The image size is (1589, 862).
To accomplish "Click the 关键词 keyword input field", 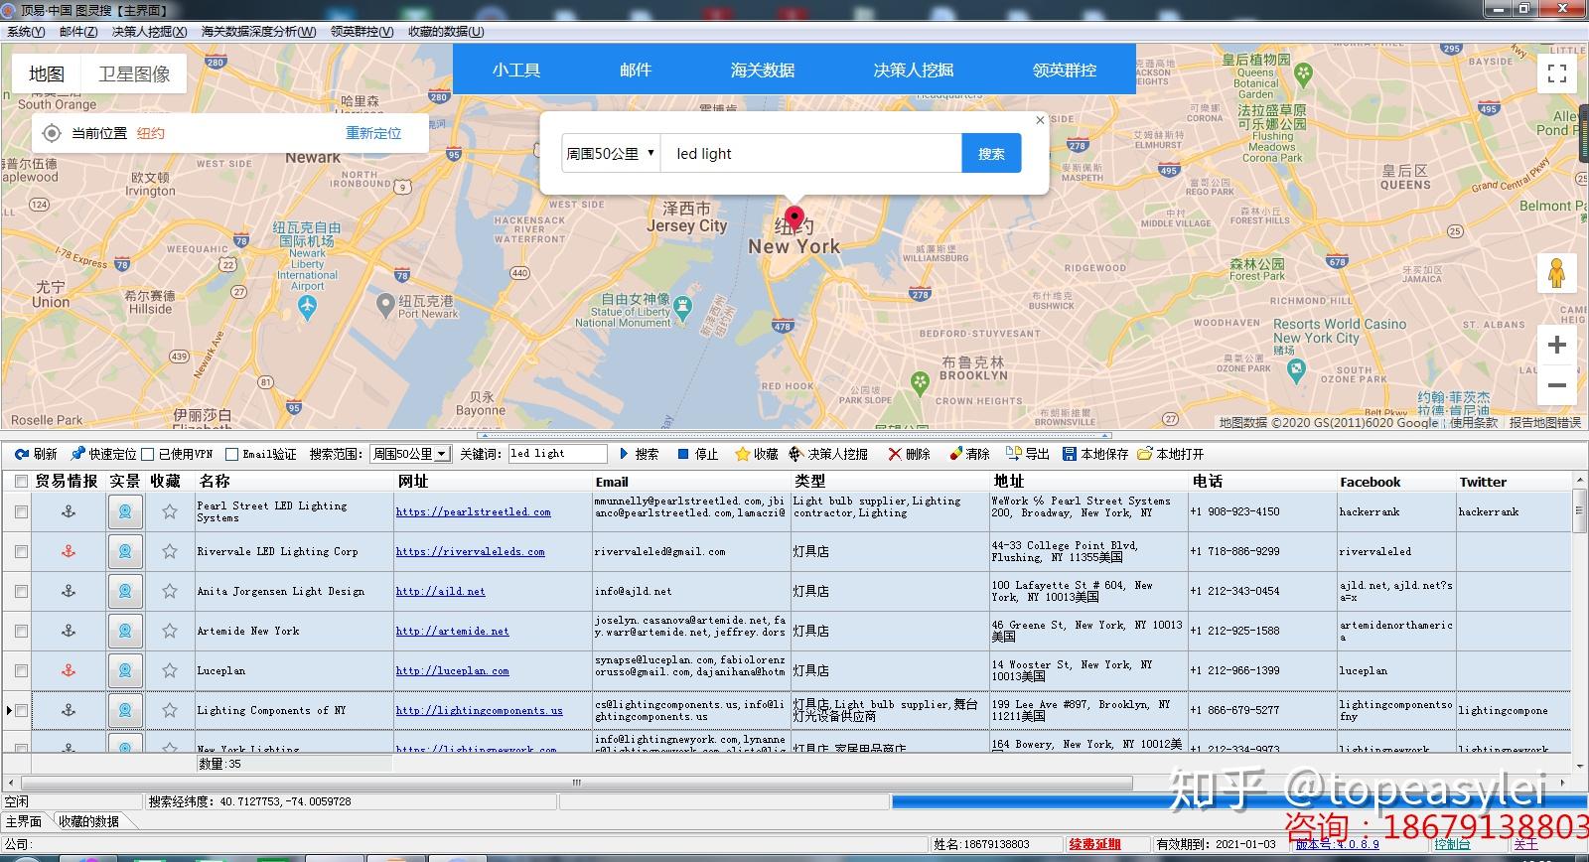I will coord(557,454).
